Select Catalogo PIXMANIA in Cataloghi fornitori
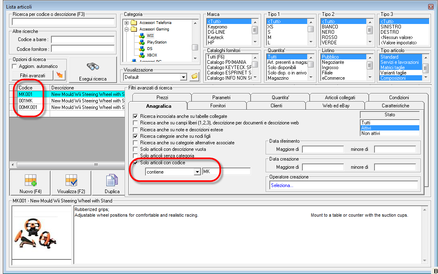 (x=229, y=62)
